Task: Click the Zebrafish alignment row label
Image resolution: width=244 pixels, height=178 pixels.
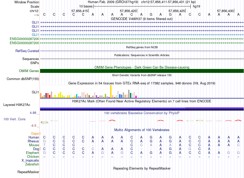Action: tap(32, 164)
